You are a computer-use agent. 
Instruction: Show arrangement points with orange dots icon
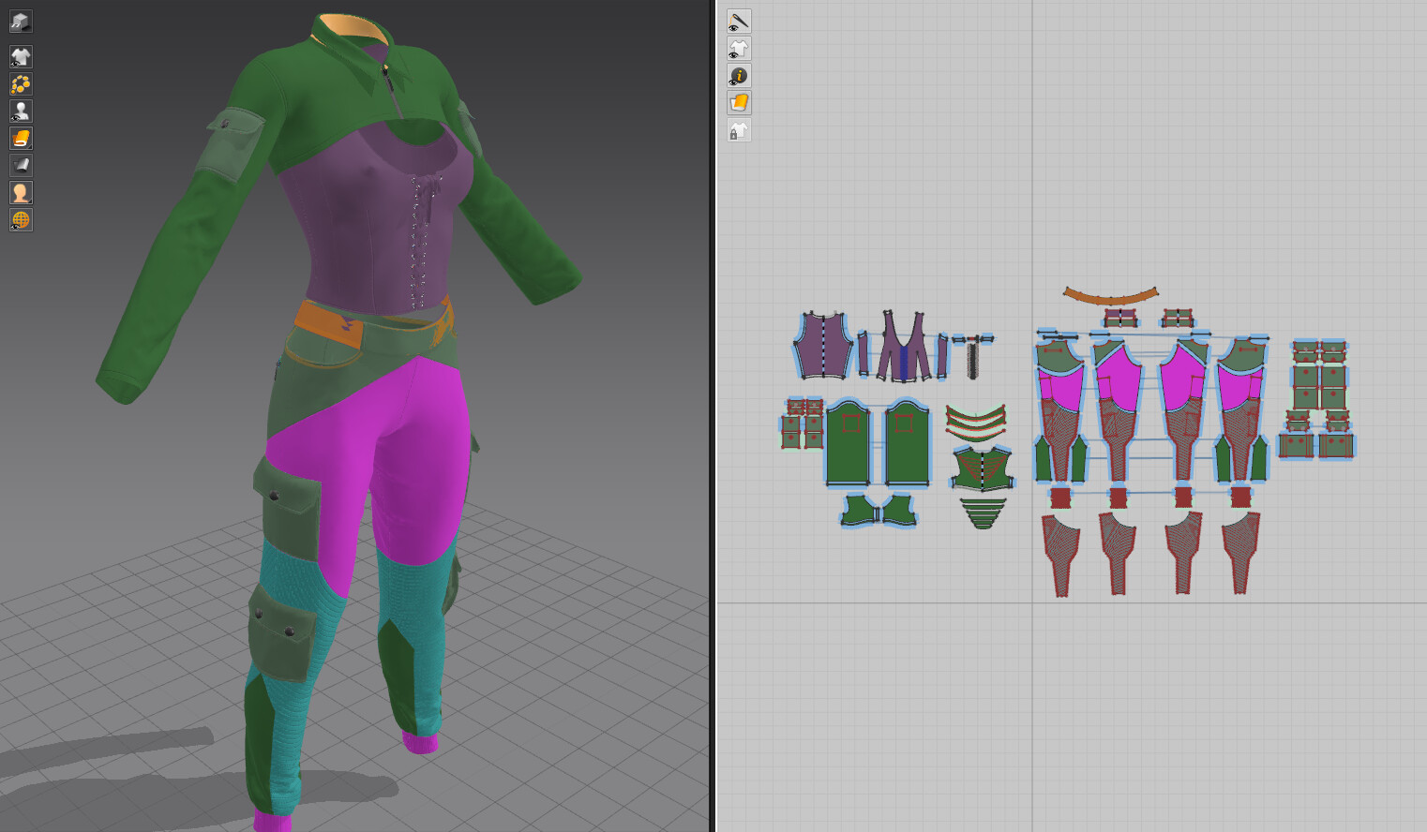point(21,84)
